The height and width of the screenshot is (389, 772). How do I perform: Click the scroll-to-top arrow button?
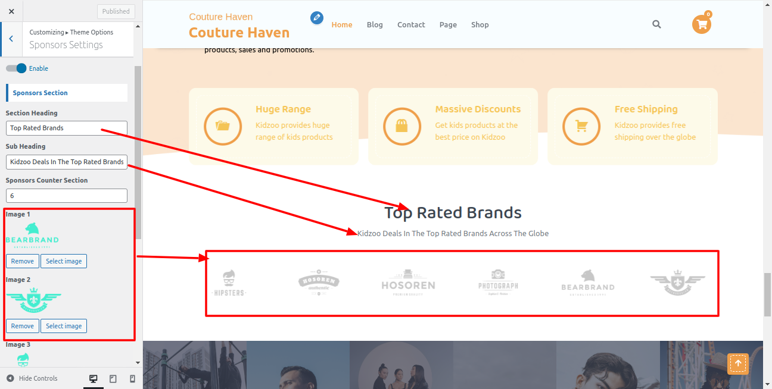point(738,363)
